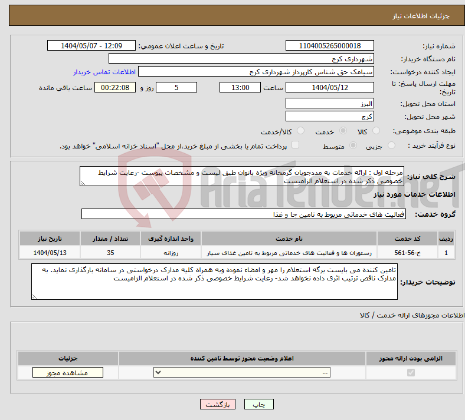Open the اعلام وضعیت مجوز dropdown
The height and width of the screenshot is (420, 465).
[242, 373]
